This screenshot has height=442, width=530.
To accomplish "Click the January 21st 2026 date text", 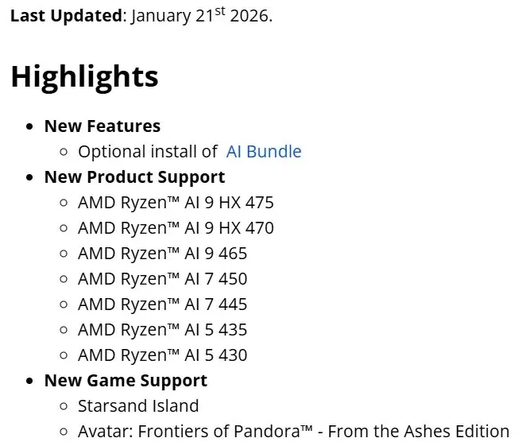I will pyautogui.click(x=203, y=15).
